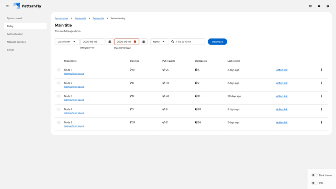Screen dimensions: 336x189
Task: Follow the first Section title breadcrumb
Action: (80, 18)
